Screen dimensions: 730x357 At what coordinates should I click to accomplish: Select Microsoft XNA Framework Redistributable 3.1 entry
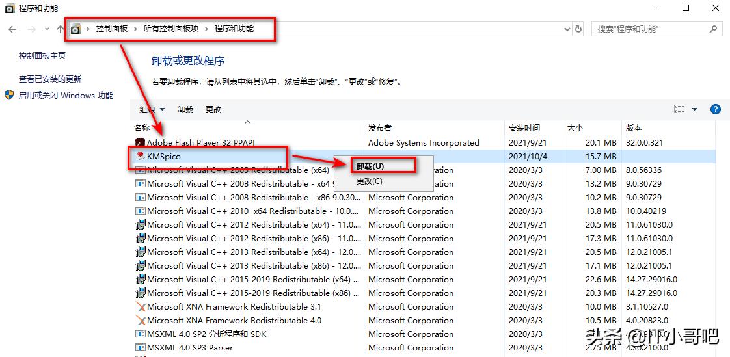[424, 307]
